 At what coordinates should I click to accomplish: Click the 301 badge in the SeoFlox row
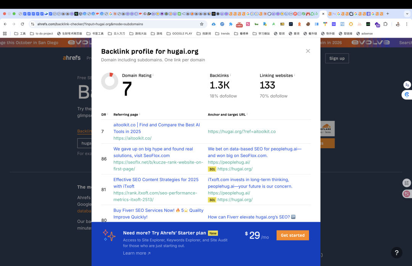[x=212, y=169]
